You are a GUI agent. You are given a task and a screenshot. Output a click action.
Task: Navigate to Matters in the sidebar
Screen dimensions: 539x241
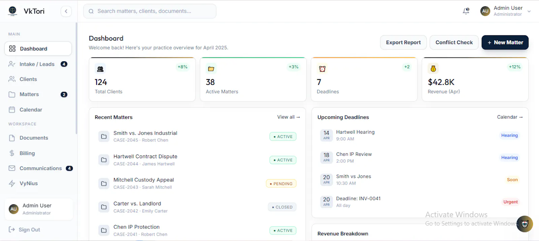point(38,94)
